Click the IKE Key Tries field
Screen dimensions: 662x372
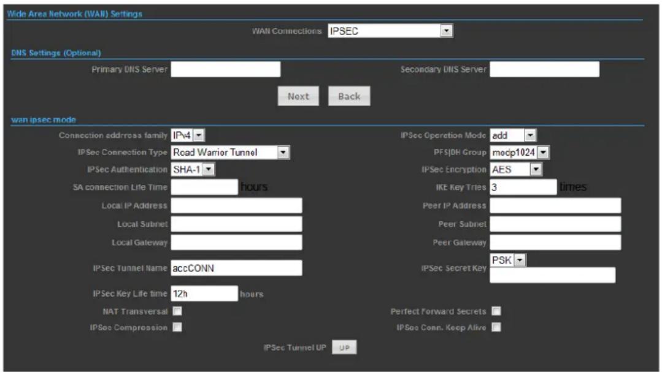[x=523, y=187]
